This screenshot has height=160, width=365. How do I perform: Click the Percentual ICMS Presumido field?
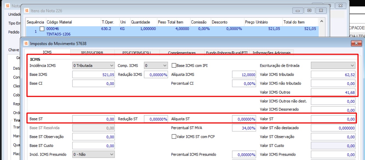point(244,155)
